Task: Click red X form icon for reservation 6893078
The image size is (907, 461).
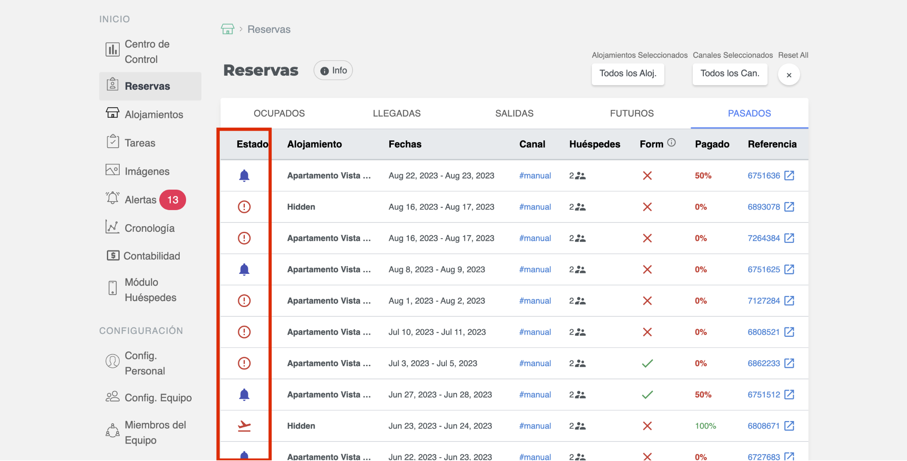Action: point(647,207)
